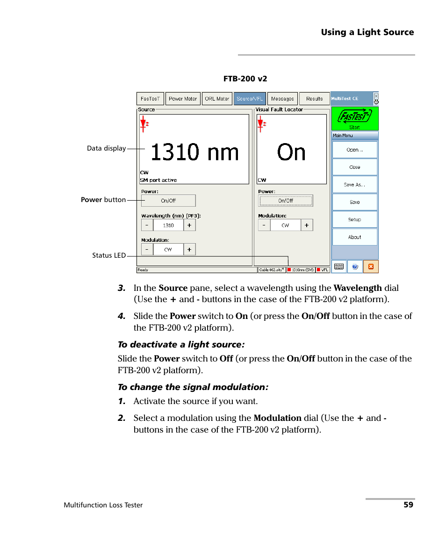
Task: Click the VFL laser diode icon
Action: coord(261,124)
